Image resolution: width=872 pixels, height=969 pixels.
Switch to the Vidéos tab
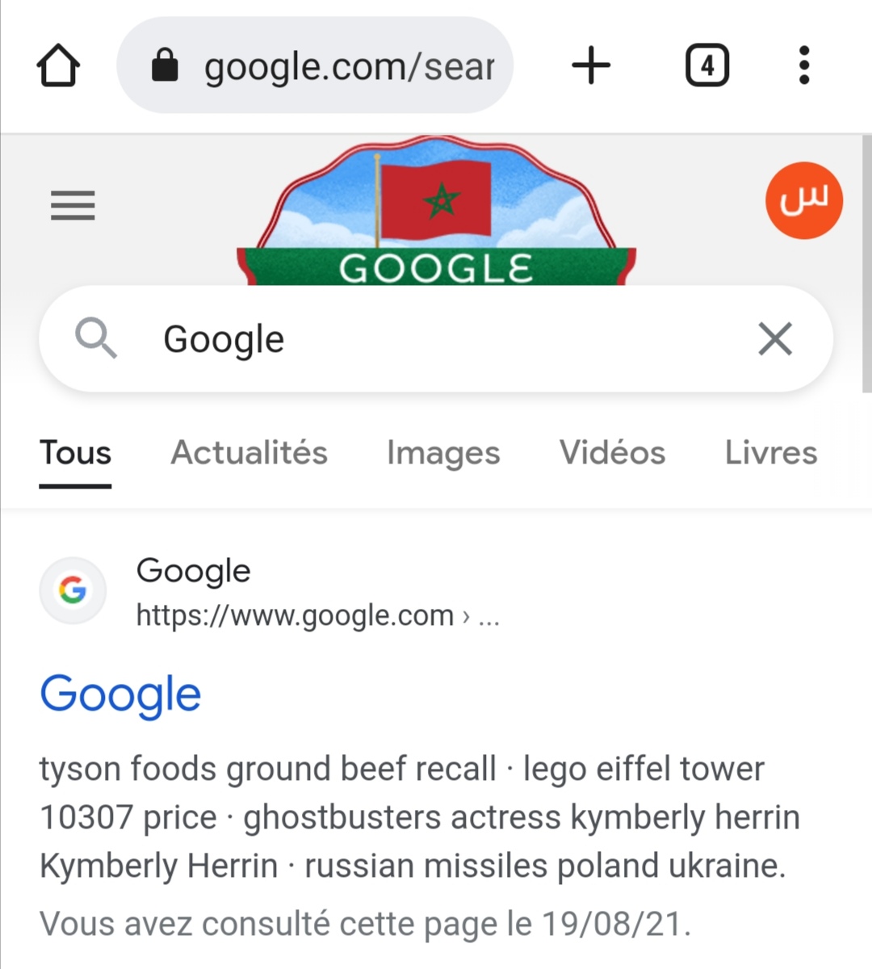point(612,453)
